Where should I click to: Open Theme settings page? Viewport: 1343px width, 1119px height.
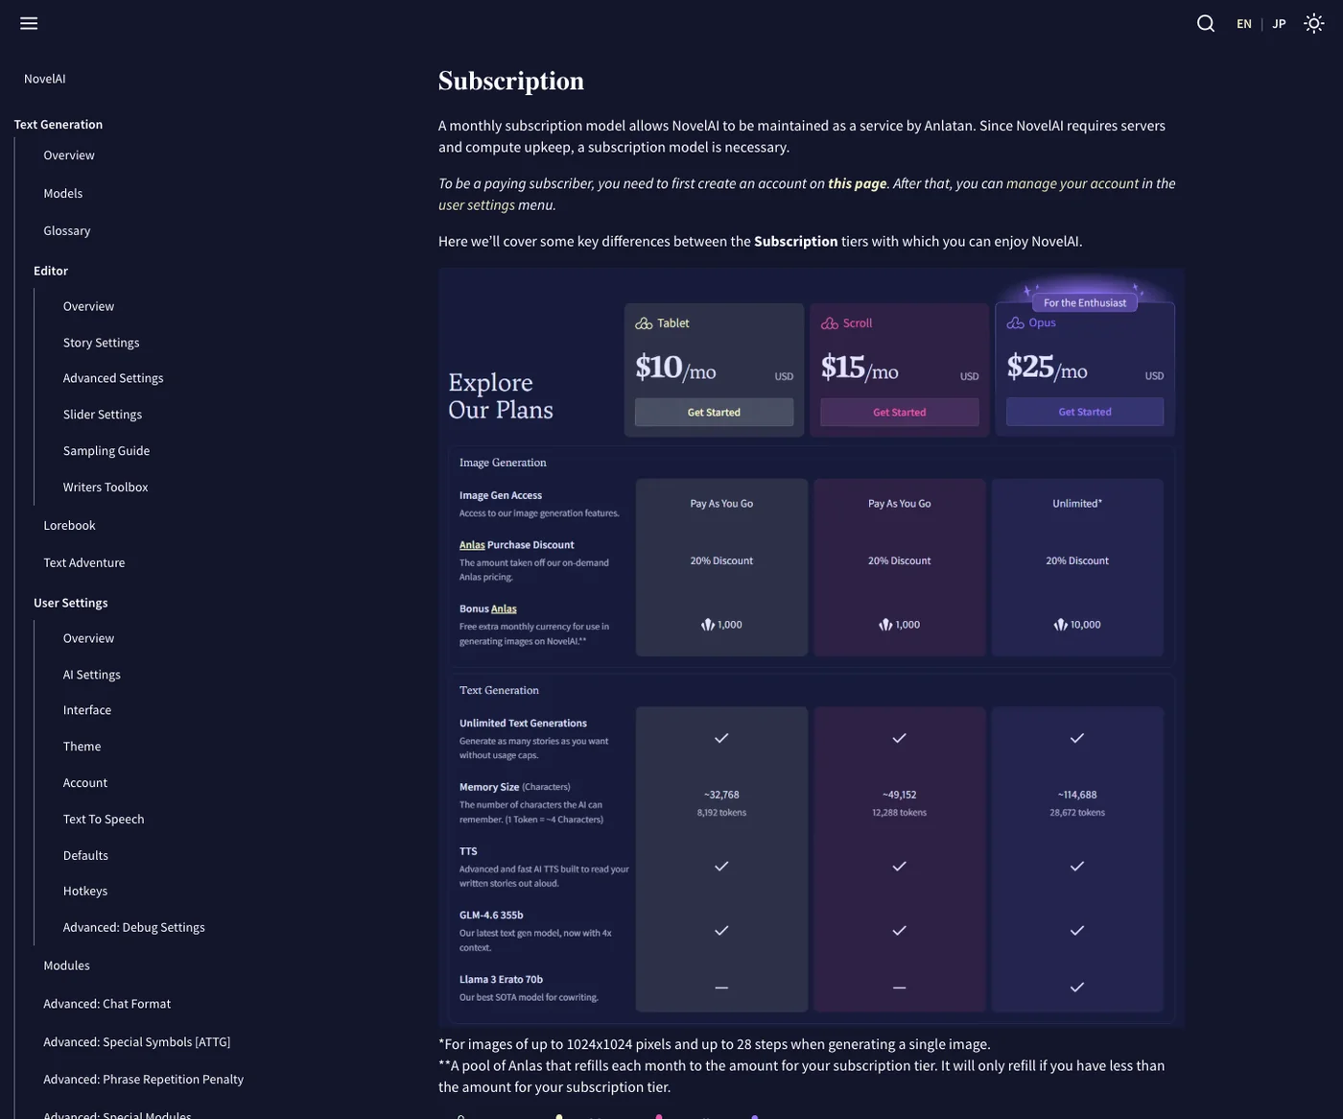click(x=82, y=747)
